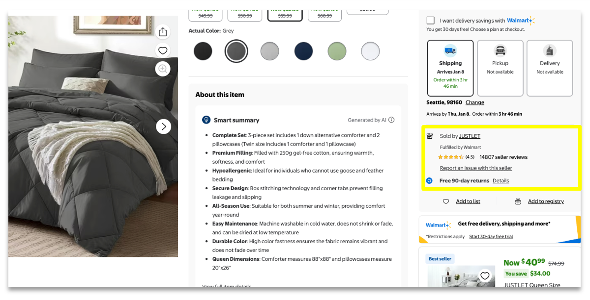This screenshot has width=590, height=300.
Task: Select the size option crossed-out at $60.99
Action: 324,14
